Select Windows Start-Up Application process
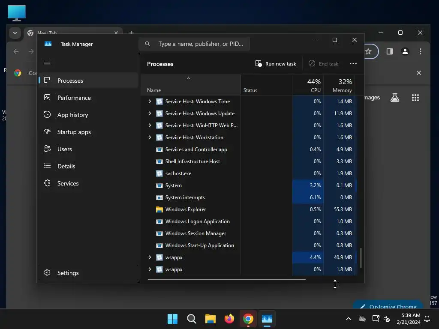The width and height of the screenshot is (439, 329). (x=249, y=245)
